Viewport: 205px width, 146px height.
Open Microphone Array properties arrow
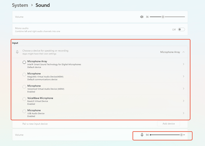point(183,64)
